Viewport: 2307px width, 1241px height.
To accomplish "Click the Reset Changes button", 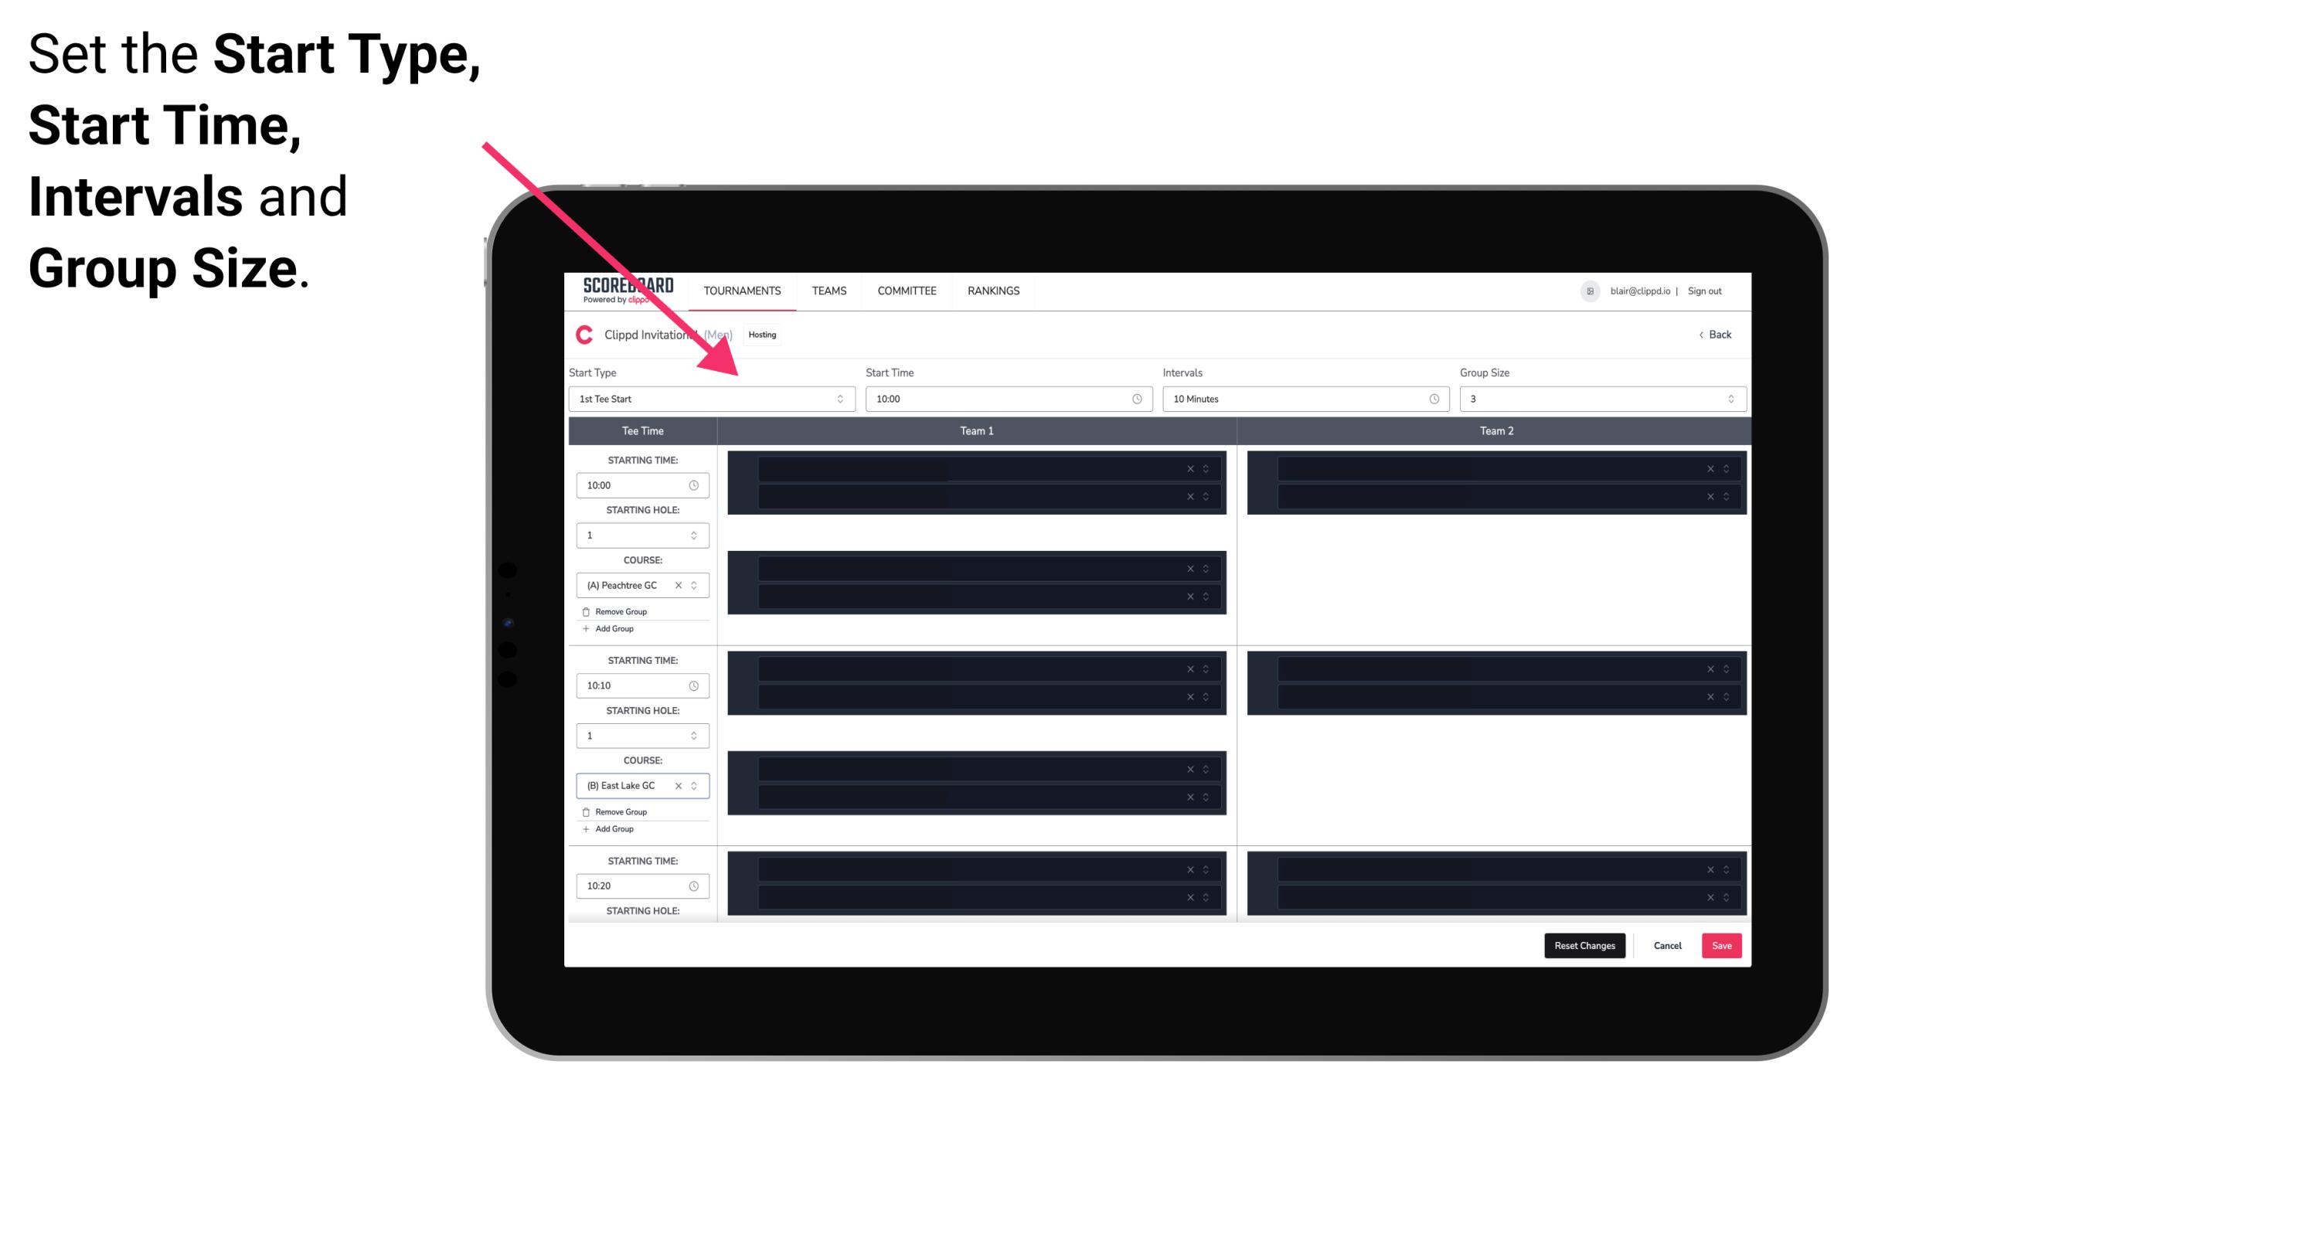I will [x=1584, y=944].
